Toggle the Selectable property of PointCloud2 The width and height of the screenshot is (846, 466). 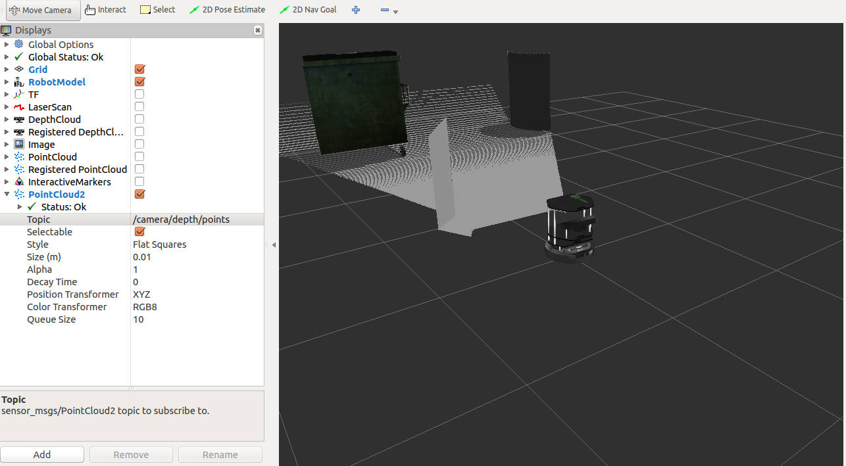click(139, 231)
